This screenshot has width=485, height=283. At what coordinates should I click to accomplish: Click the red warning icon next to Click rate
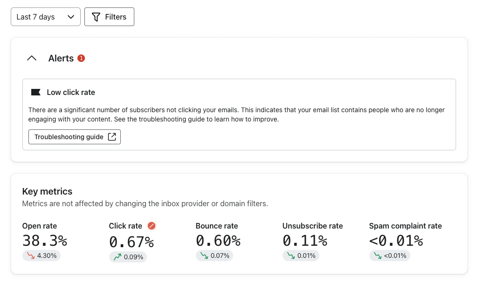pyautogui.click(x=151, y=226)
